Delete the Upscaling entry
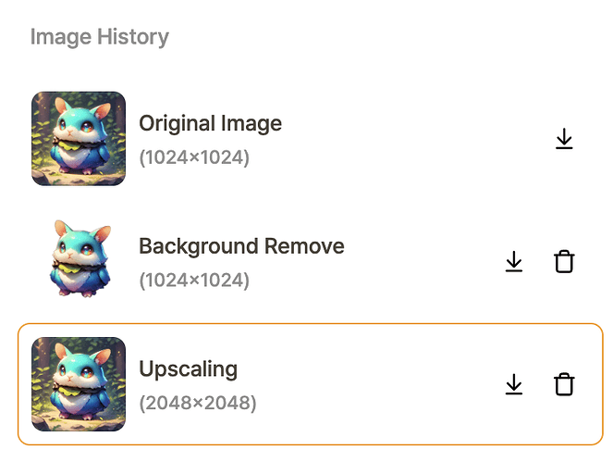This screenshot has width=613, height=462. [x=564, y=384]
